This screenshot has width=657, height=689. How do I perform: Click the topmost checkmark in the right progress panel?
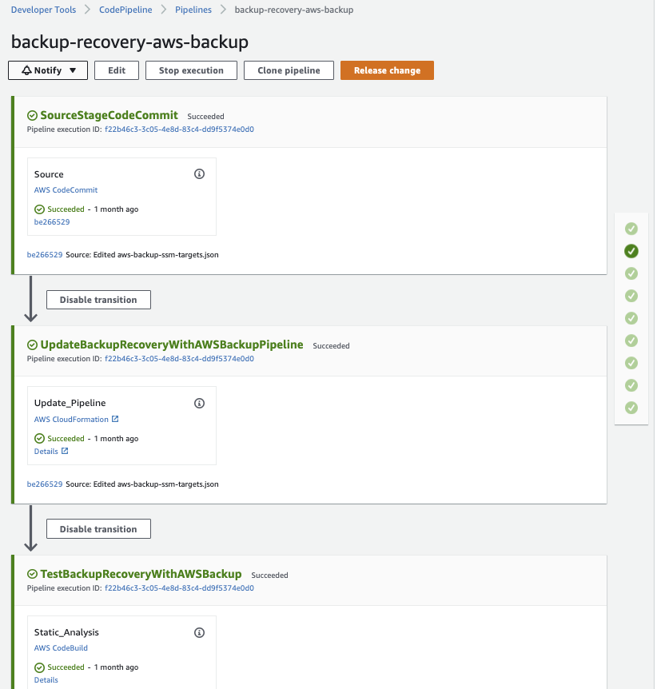(631, 229)
